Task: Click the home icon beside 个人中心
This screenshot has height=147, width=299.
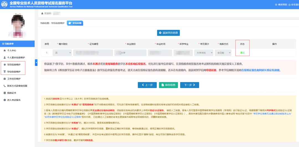Action: (x=4, y=51)
